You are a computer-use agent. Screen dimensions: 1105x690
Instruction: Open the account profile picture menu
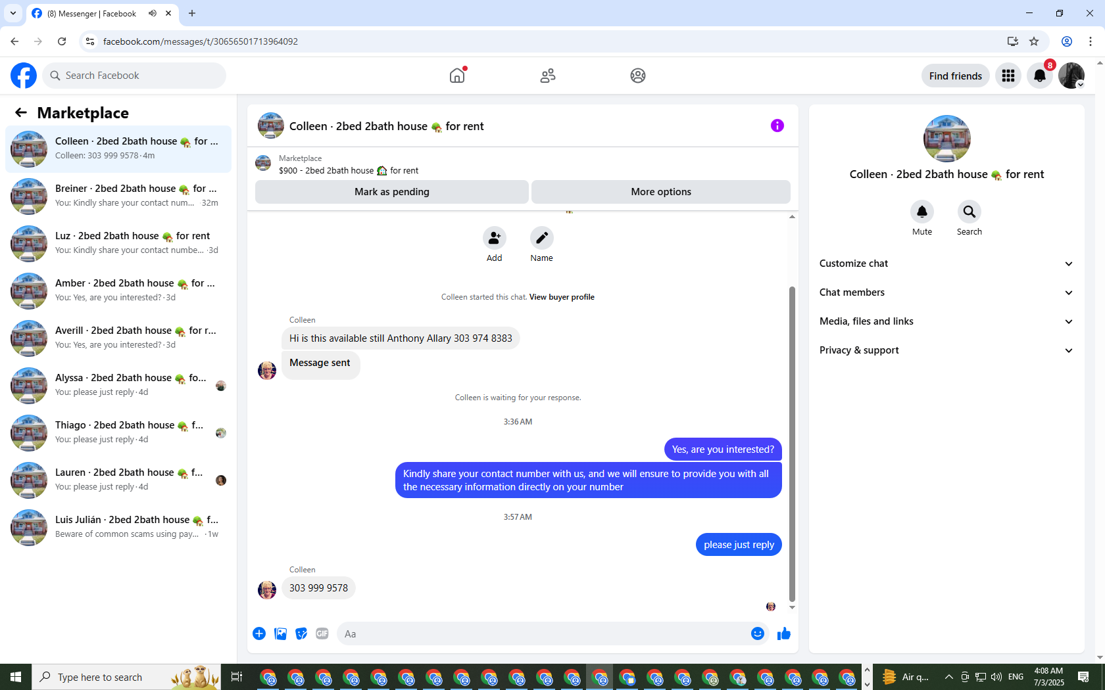pos(1071,76)
